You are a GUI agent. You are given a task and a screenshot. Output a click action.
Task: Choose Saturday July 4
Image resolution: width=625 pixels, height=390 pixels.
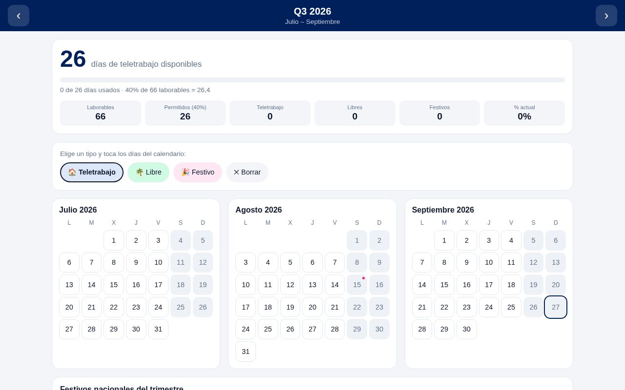(181, 240)
